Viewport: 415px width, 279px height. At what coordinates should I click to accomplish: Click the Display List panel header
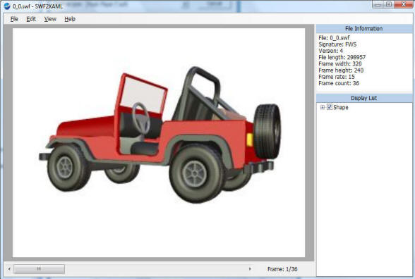pos(364,98)
